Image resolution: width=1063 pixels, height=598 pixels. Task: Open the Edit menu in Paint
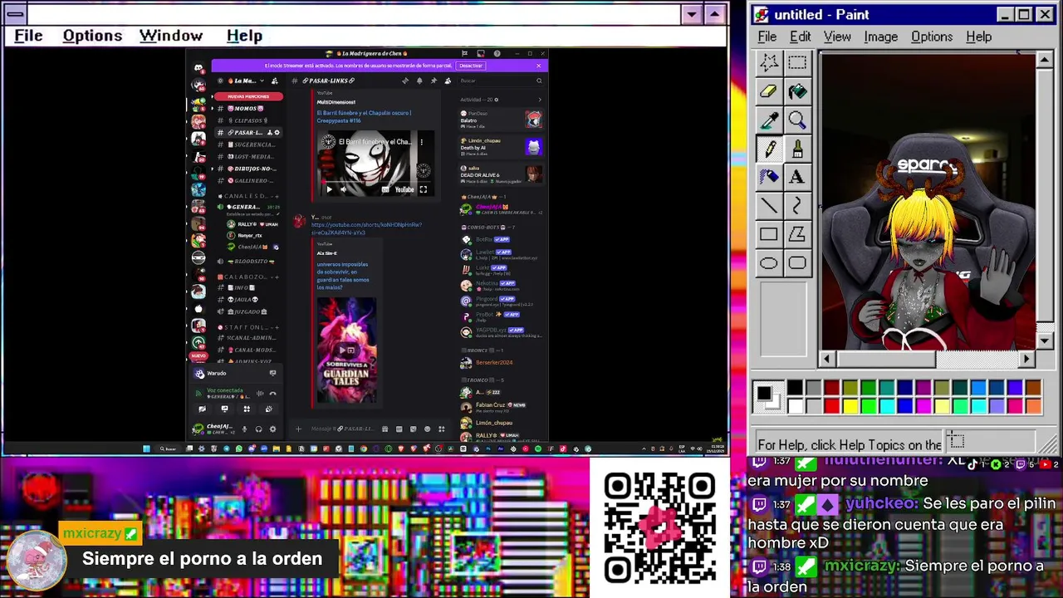tap(800, 37)
